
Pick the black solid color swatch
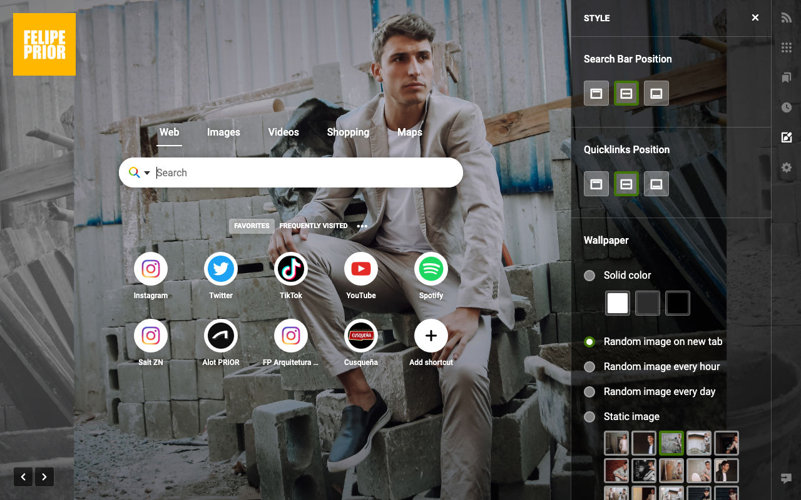coord(678,304)
